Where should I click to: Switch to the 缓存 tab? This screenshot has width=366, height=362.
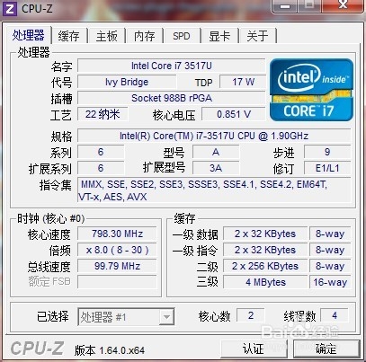tap(69, 36)
